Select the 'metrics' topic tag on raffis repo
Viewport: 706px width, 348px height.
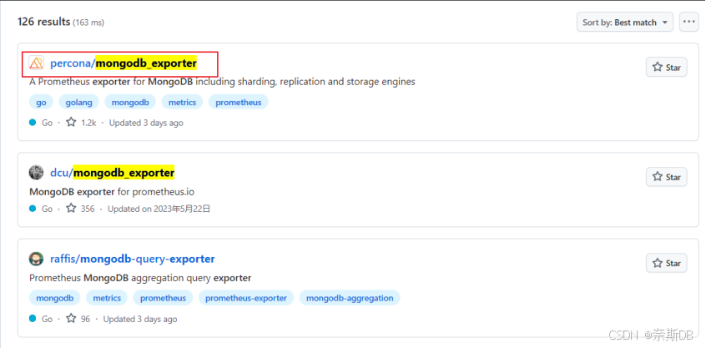107,298
